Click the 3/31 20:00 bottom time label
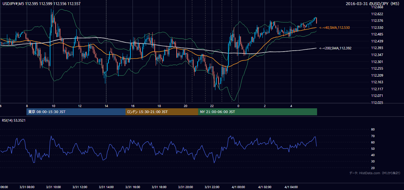 click(x=186, y=187)
